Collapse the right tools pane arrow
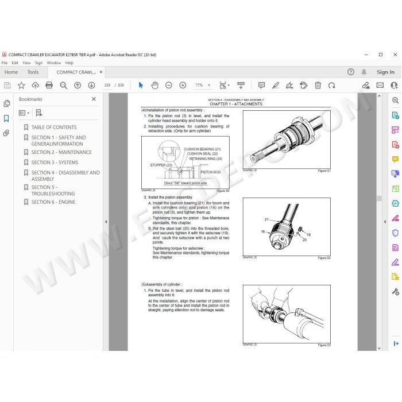The image size is (402, 402). pos(385,222)
